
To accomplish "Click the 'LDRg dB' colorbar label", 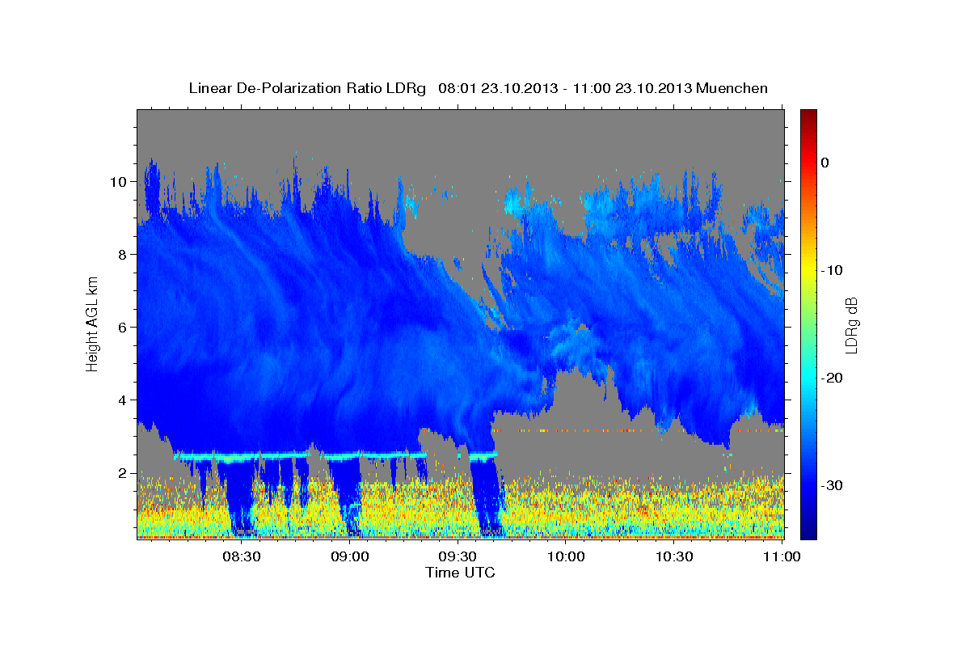I will point(850,324).
